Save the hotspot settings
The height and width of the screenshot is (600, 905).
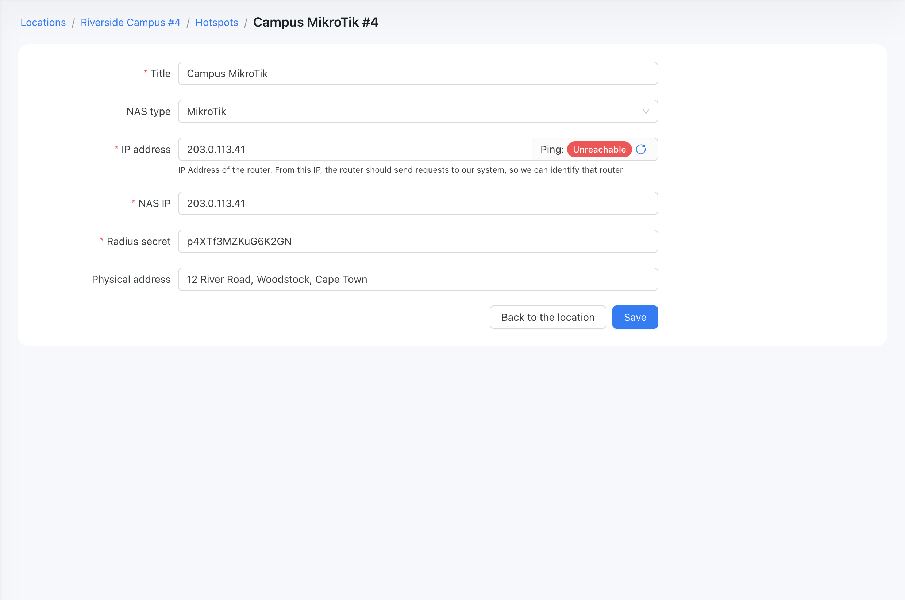[x=635, y=317]
